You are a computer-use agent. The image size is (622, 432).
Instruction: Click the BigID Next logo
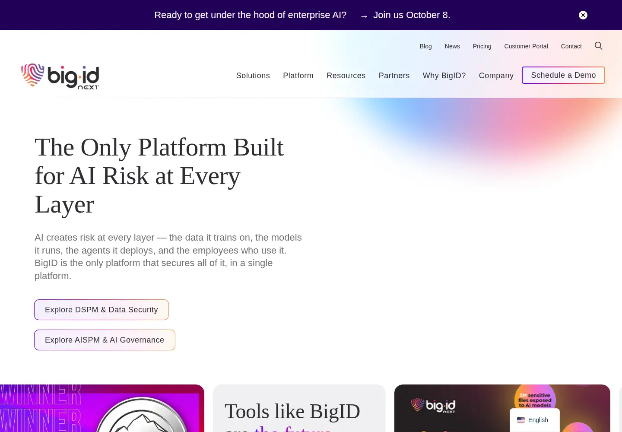point(60,76)
